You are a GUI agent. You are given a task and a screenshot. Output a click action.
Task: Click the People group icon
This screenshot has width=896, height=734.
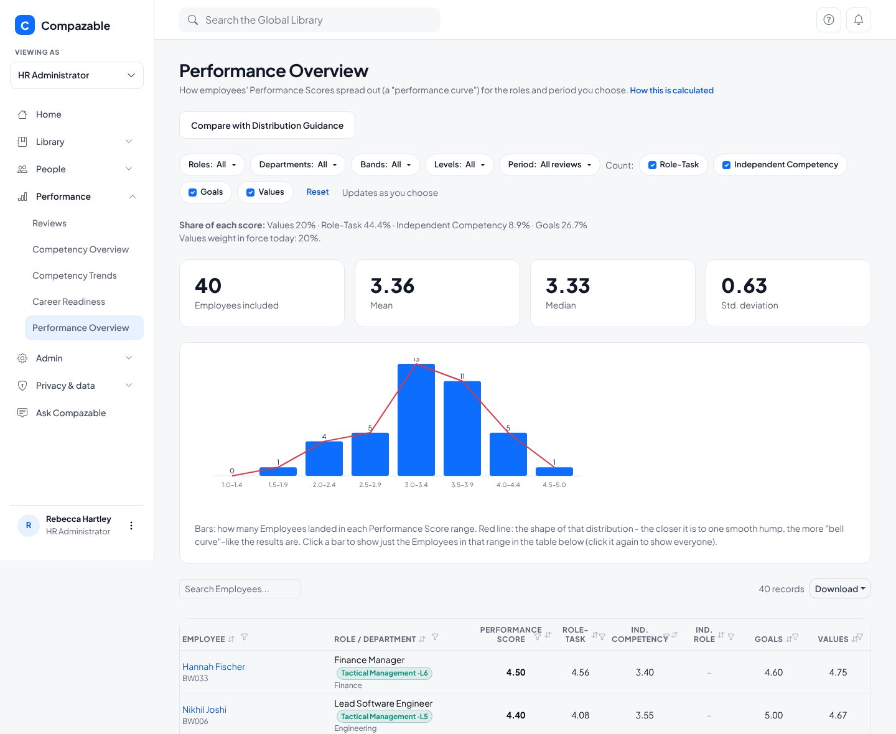coord(22,169)
